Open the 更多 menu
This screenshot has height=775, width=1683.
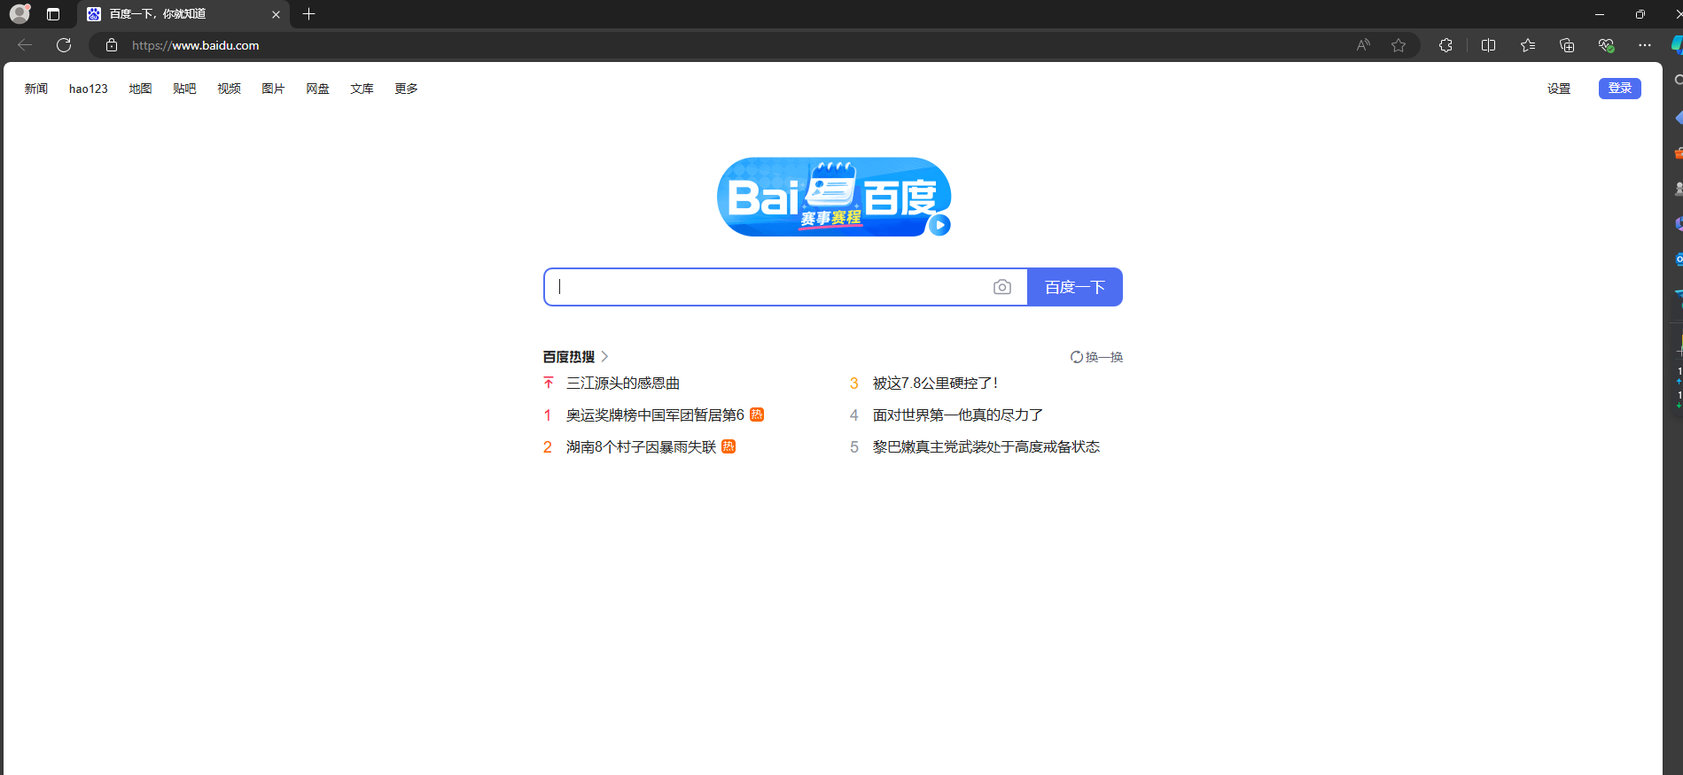pos(406,89)
